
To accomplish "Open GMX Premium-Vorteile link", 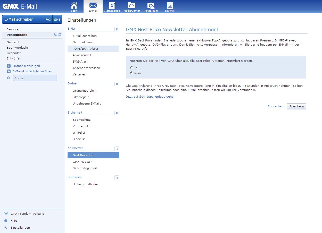I will point(27,214).
